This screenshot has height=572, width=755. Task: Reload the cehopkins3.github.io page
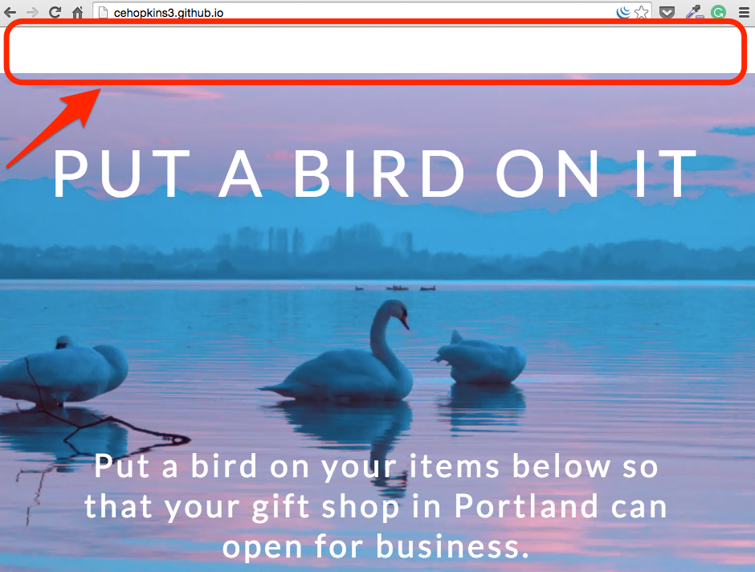[55, 12]
